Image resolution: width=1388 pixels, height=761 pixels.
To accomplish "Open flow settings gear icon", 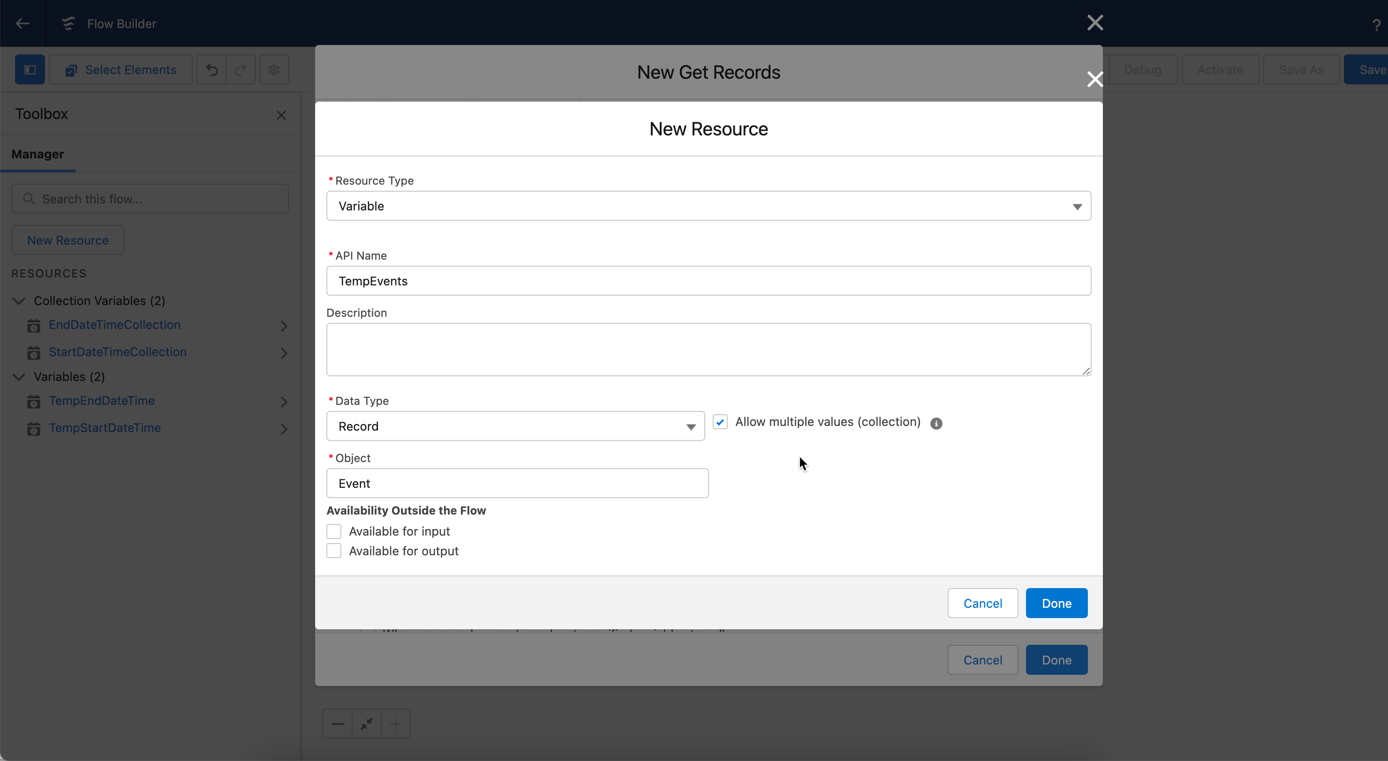I will [274, 69].
